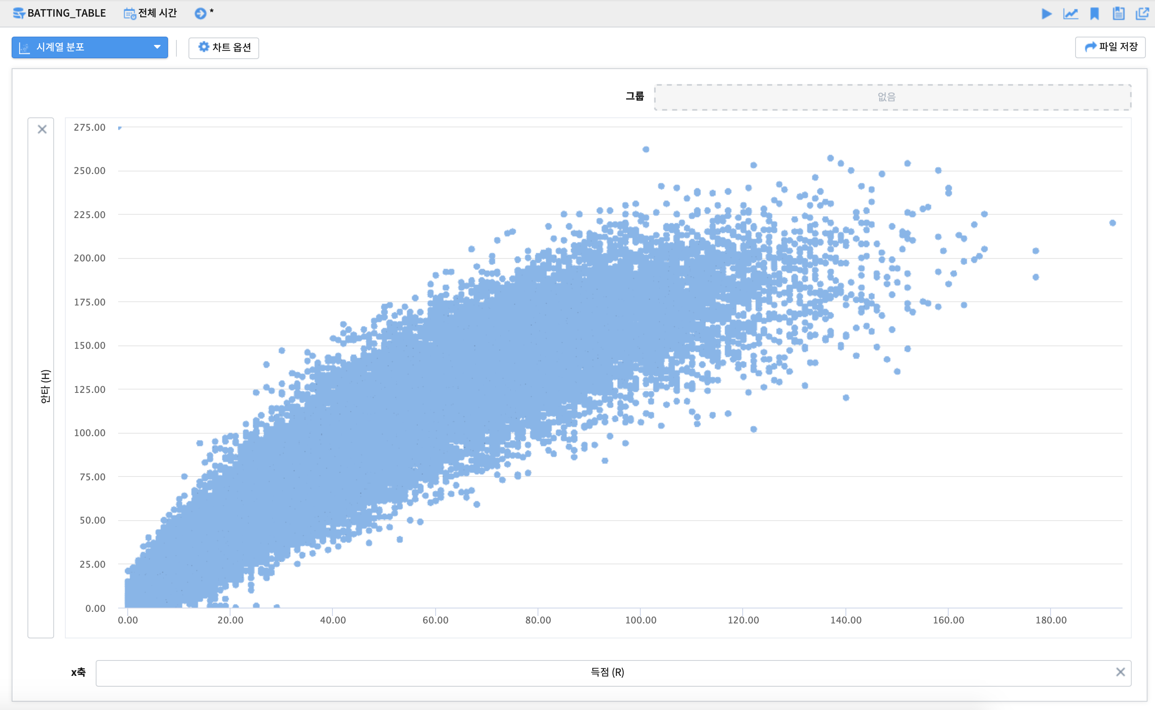Select the BATTING_TABLE data source
The height and width of the screenshot is (710, 1155).
[59, 13]
